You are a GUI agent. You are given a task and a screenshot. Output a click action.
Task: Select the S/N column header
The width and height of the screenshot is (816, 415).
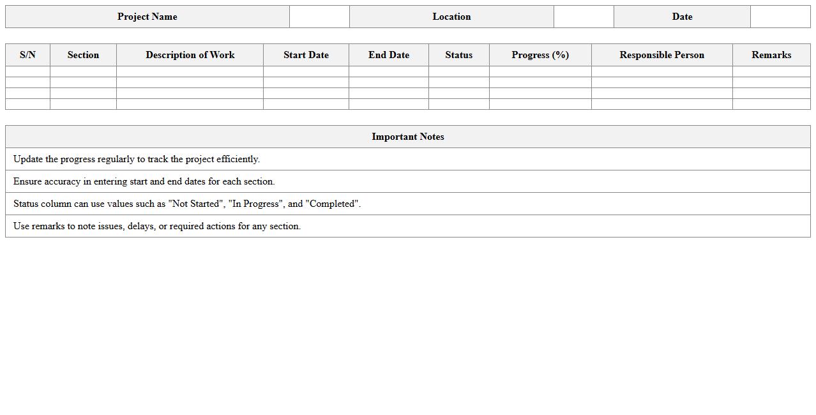[27, 55]
